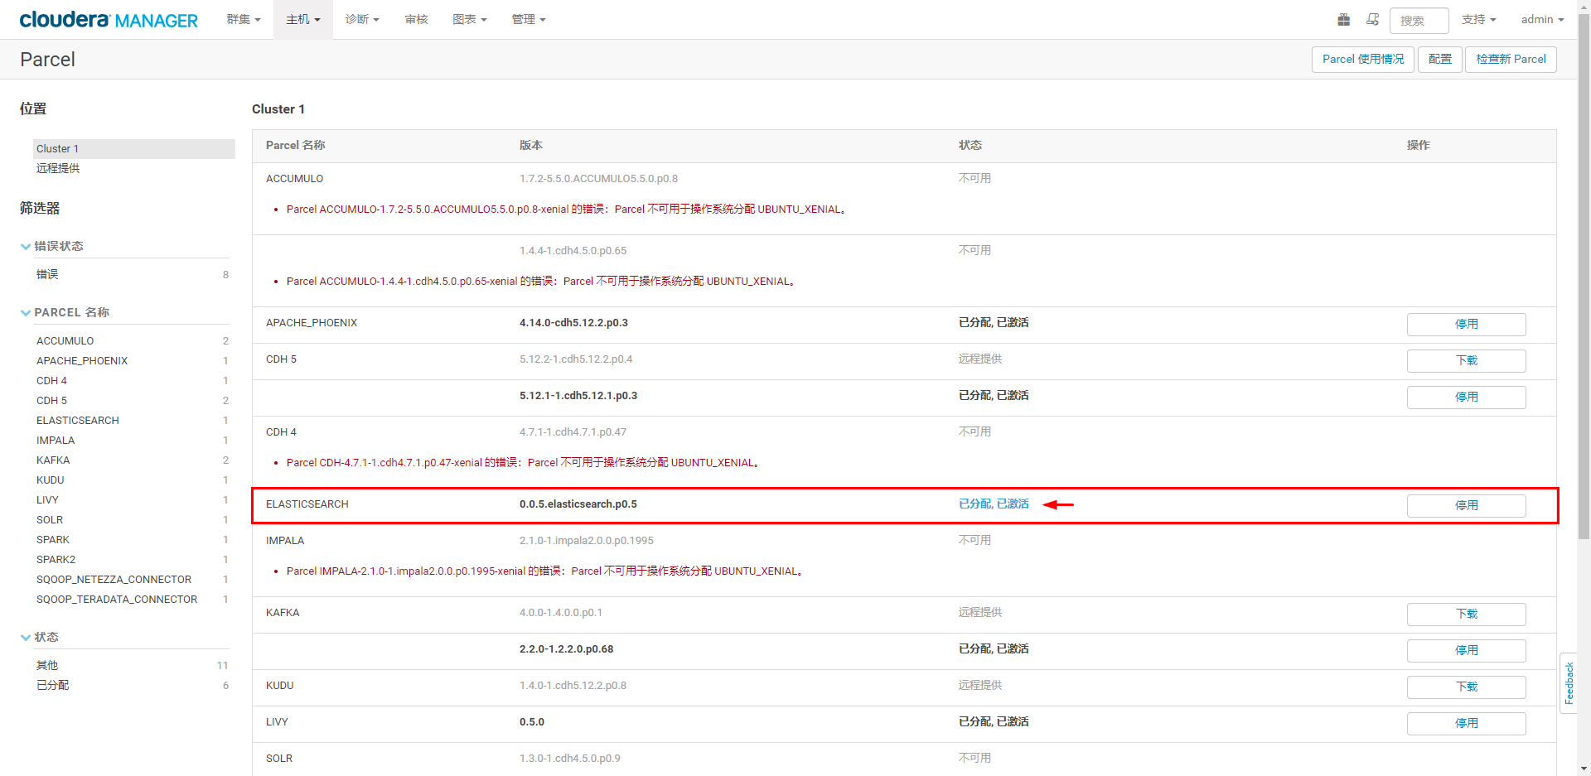Click ELASTICSEARCH 已分配, 已激活 status link
1591x776 pixels.
pyautogui.click(x=994, y=504)
